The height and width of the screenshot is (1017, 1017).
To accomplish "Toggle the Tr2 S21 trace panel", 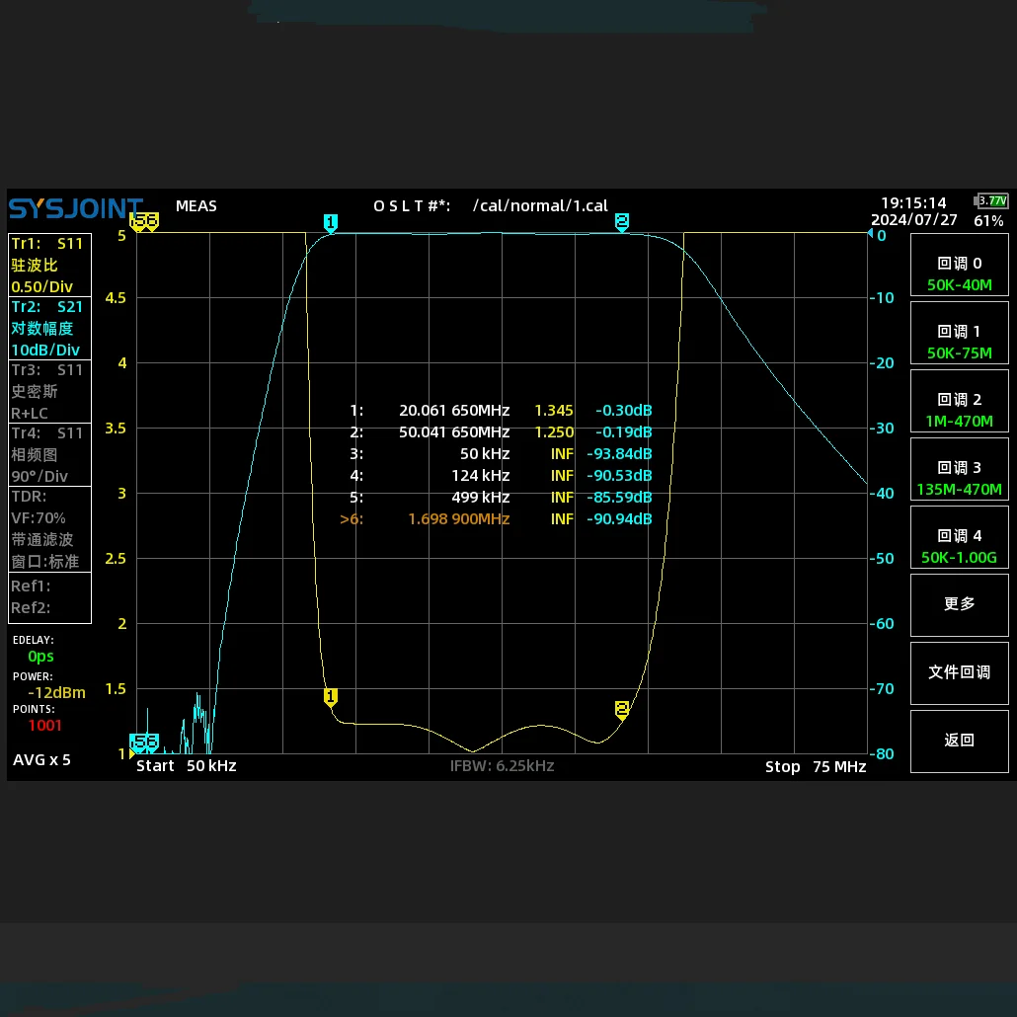I will tap(49, 328).
